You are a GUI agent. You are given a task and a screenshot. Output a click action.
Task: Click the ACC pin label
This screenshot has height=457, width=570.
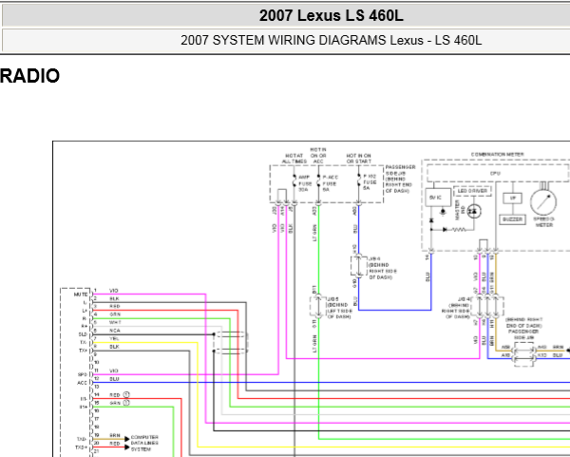82,383
